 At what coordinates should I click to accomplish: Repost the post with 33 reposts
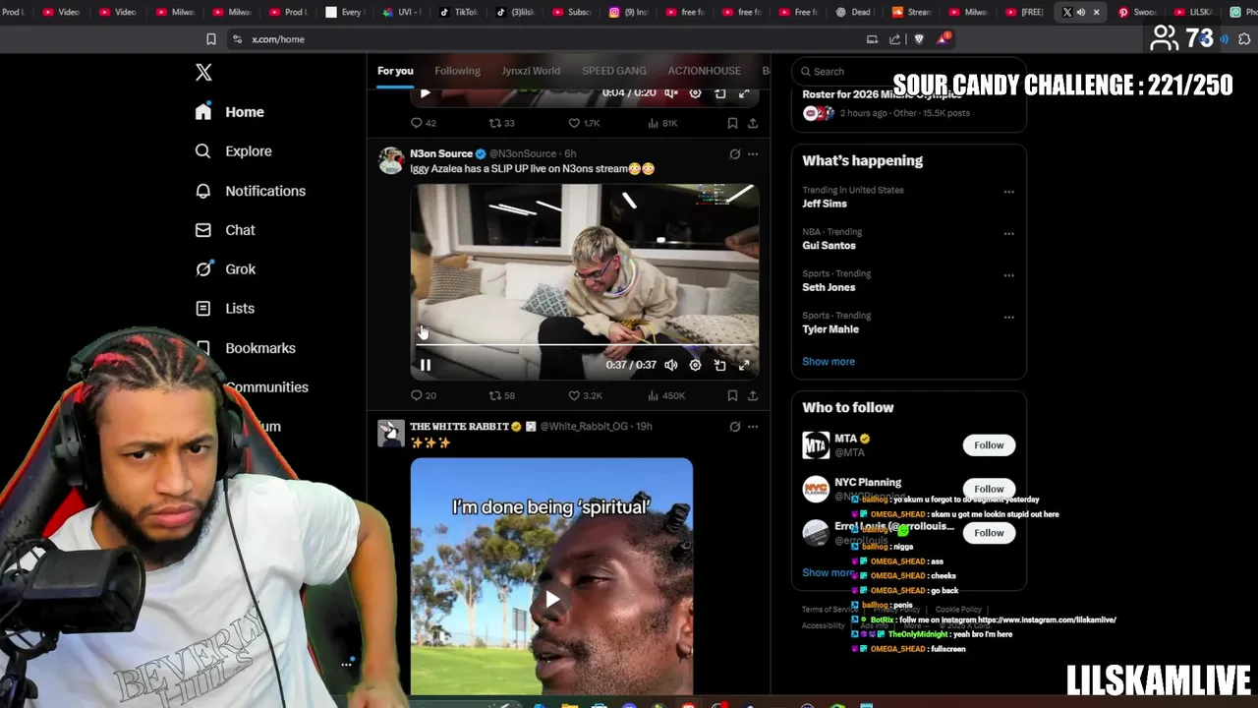coord(502,123)
